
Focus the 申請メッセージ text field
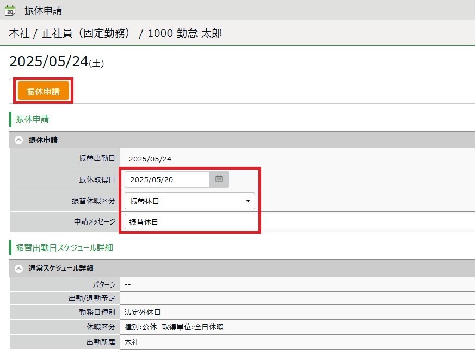[299, 222]
